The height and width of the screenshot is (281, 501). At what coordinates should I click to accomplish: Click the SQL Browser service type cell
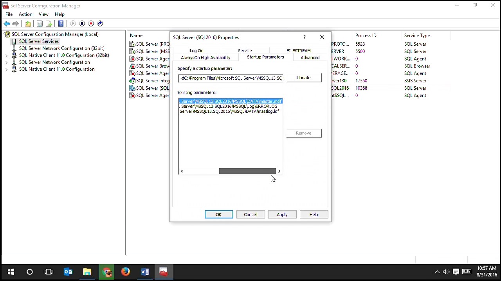click(x=417, y=66)
